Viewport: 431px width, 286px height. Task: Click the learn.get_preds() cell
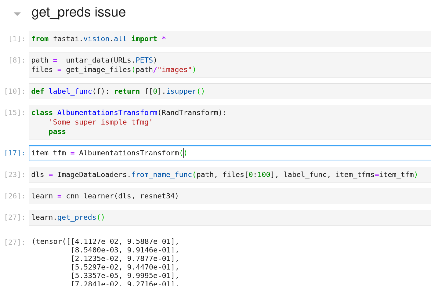click(x=67, y=217)
